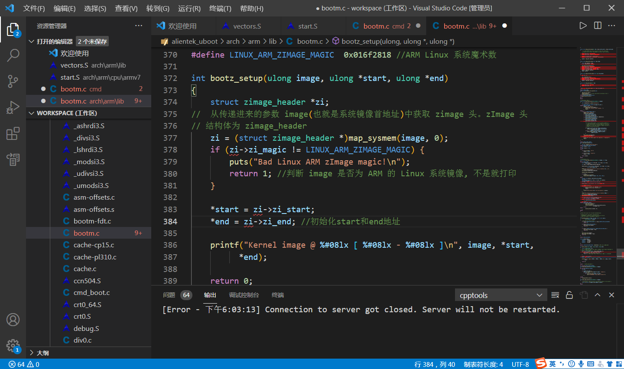
Task: Open the 查看(V) menu
Action: (126, 8)
